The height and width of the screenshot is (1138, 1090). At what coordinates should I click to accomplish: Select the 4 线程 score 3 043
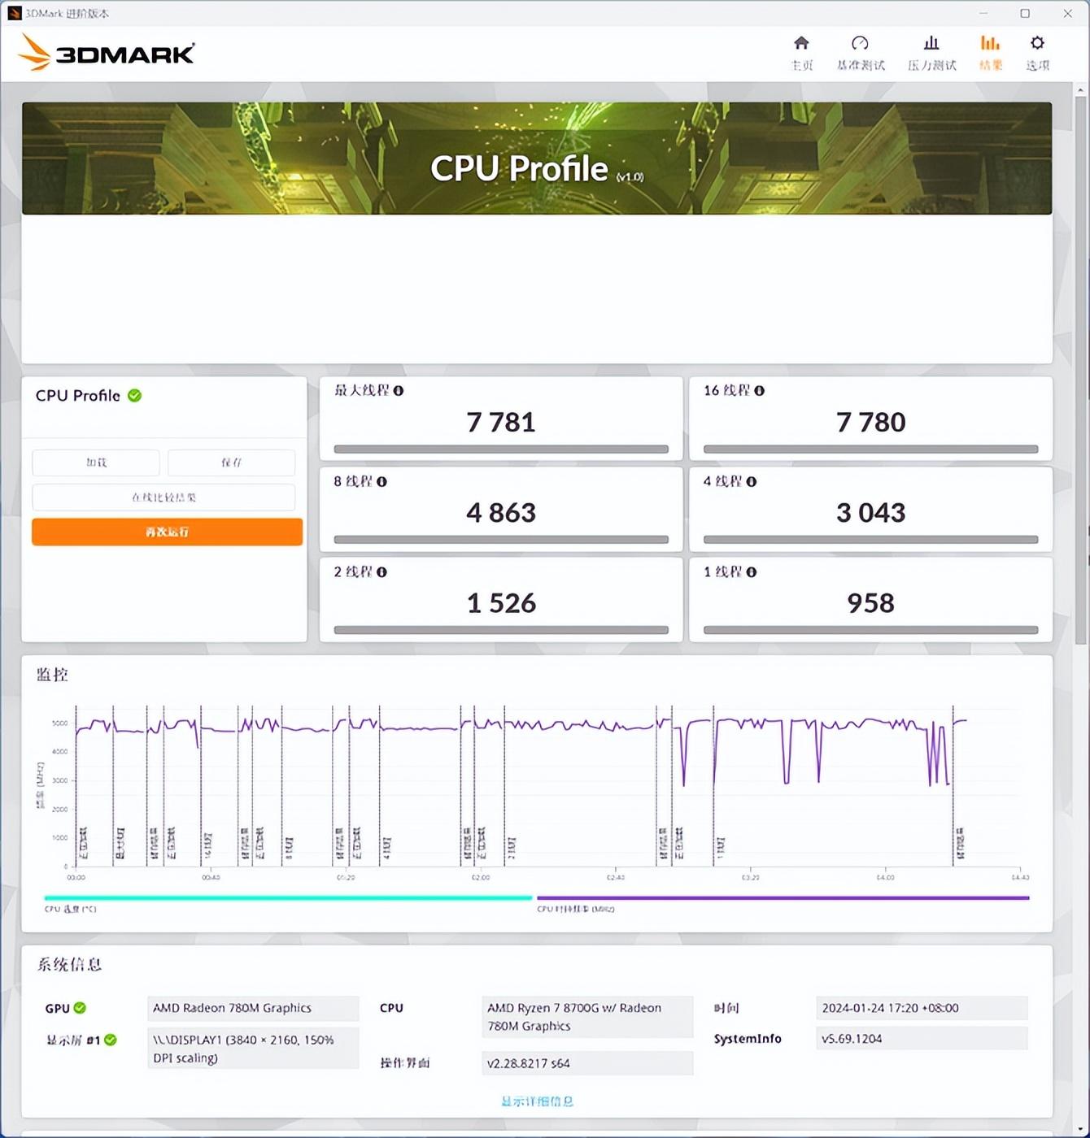coord(870,512)
